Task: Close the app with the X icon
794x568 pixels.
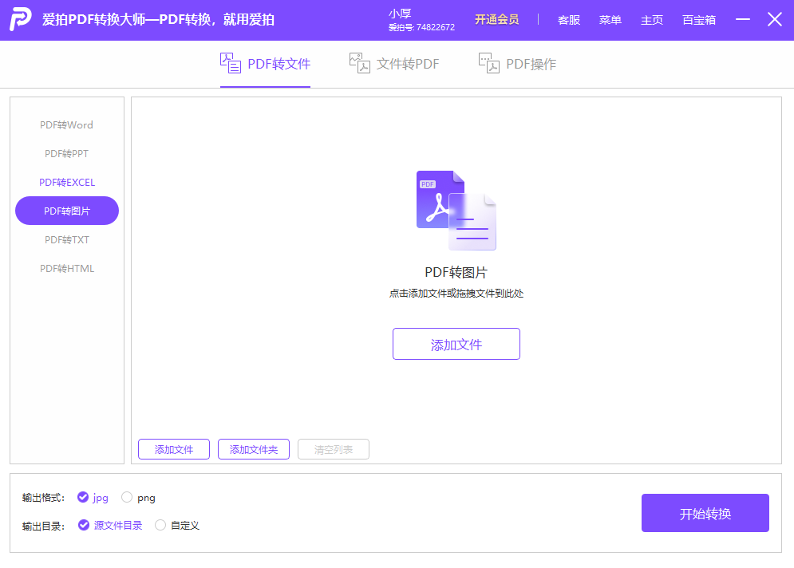Action: 774,19
